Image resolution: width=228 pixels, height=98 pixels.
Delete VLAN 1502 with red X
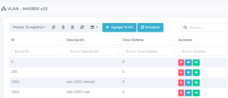click(181, 82)
